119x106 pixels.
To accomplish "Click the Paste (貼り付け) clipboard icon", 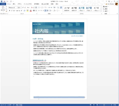I will (3, 8).
